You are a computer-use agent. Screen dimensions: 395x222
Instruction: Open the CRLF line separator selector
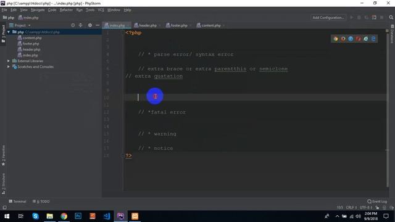coord(351,208)
